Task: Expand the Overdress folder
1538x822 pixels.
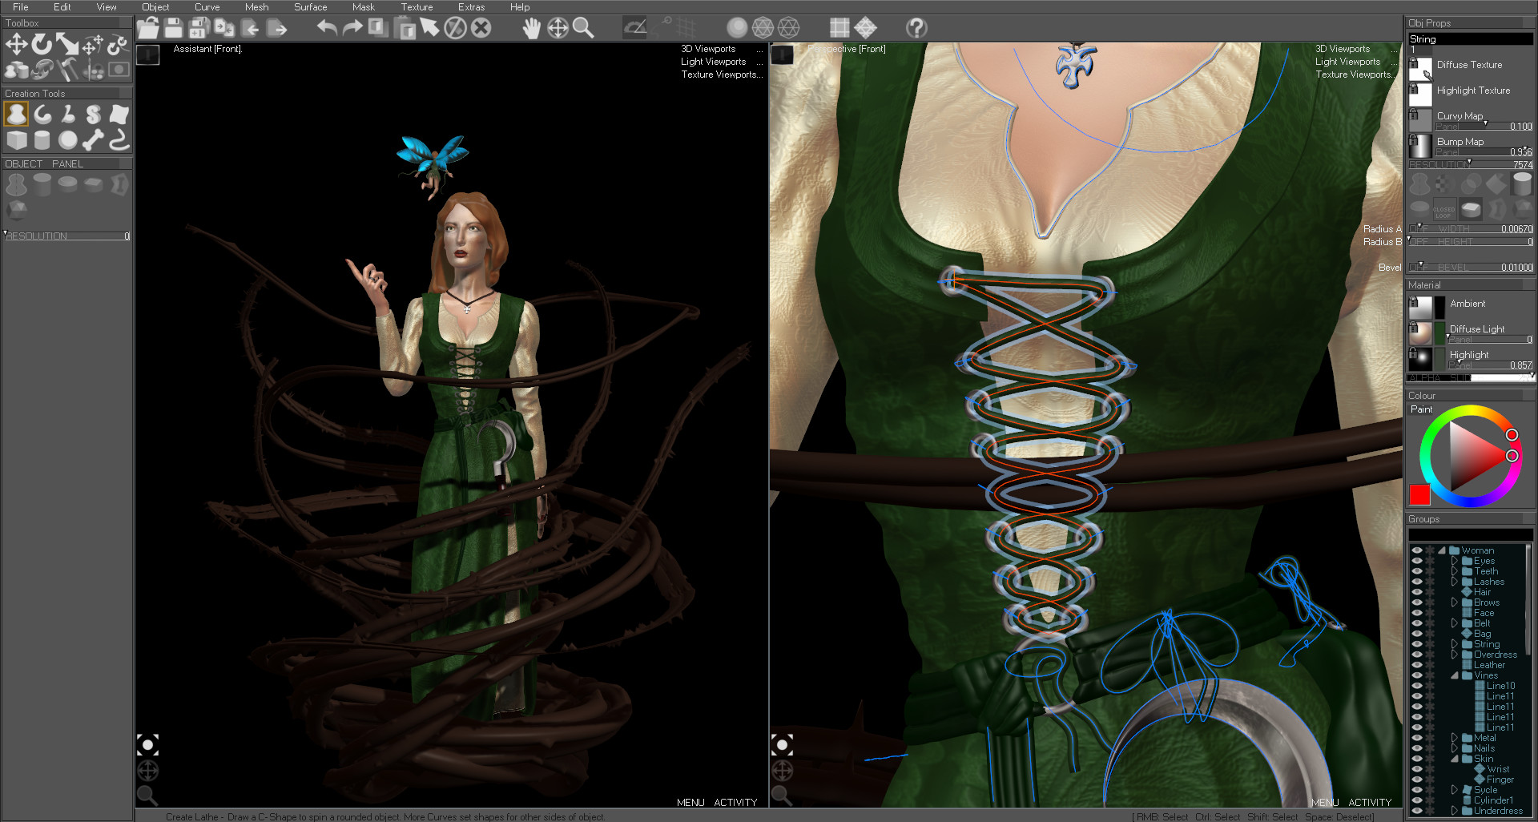Action: pos(1454,655)
